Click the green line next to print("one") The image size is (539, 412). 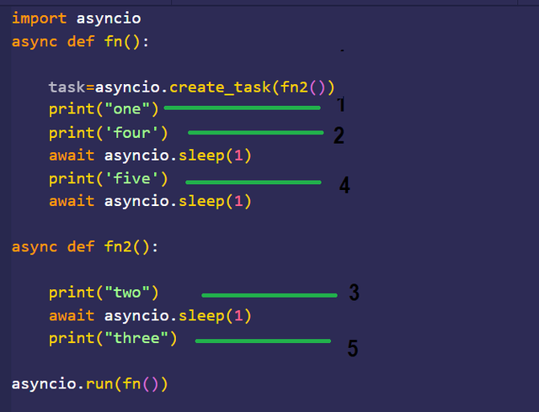pyautogui.click(x=243, y=108)
